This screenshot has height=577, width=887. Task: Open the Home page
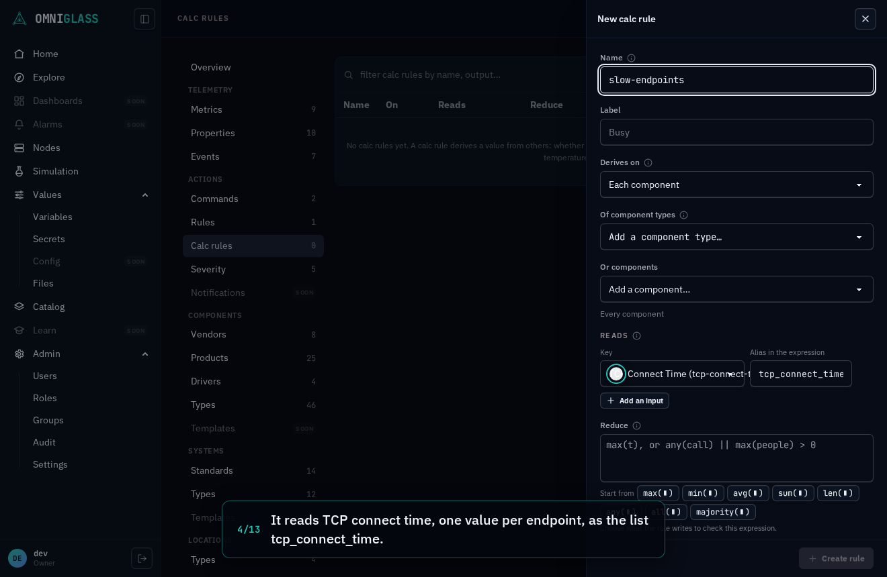click(x=46, y=54)
